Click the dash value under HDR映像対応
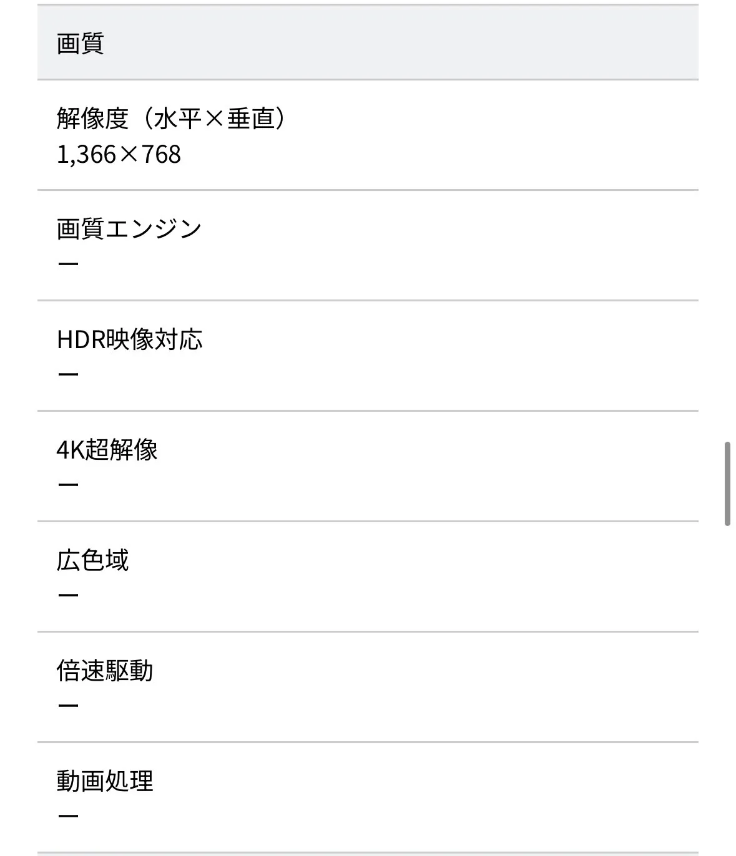This screenshot has height=856, width=736. [68, 374]
